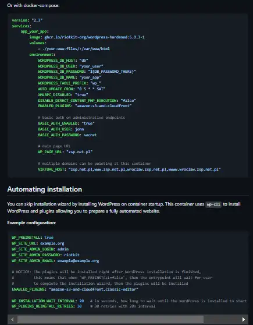Click the horizontal scrollbar left arrow
The width and height of the screenshot is (253, 325).
[12, 319]
